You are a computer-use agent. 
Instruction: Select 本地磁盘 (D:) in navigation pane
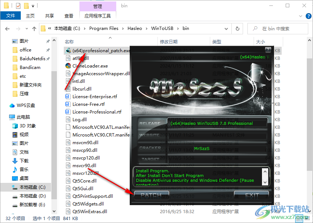(32, 196)
